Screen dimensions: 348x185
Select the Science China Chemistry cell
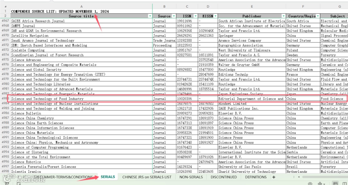82,118
